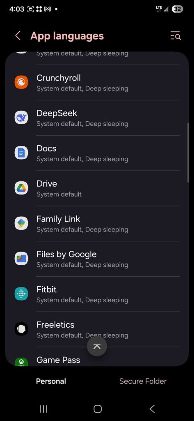Open Fitbit language settings entry
Image resolution: width=194 pixels, height=421 pixels.
(97, 294)
